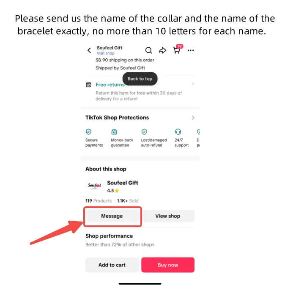The height and width of the screenshot is (285, 285).
Task: Tap the Back to top pill
Action: coord(140,79)
